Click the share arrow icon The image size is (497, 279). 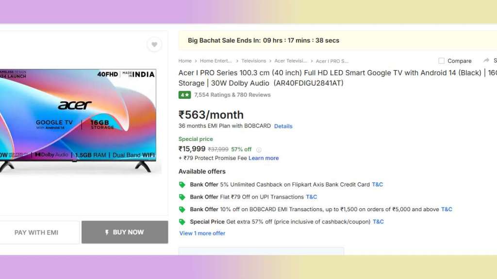pyautogui.click(x=486, y=61)
